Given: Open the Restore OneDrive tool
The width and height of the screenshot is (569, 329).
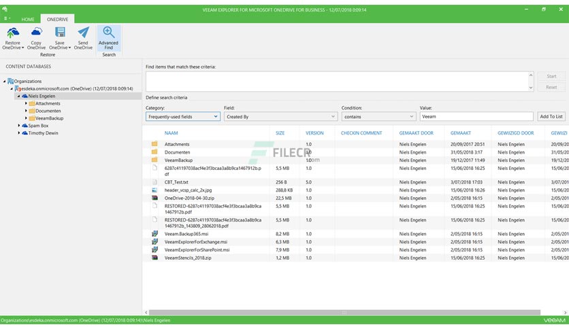Looking at the screenshot, I should tap(13, 38).
